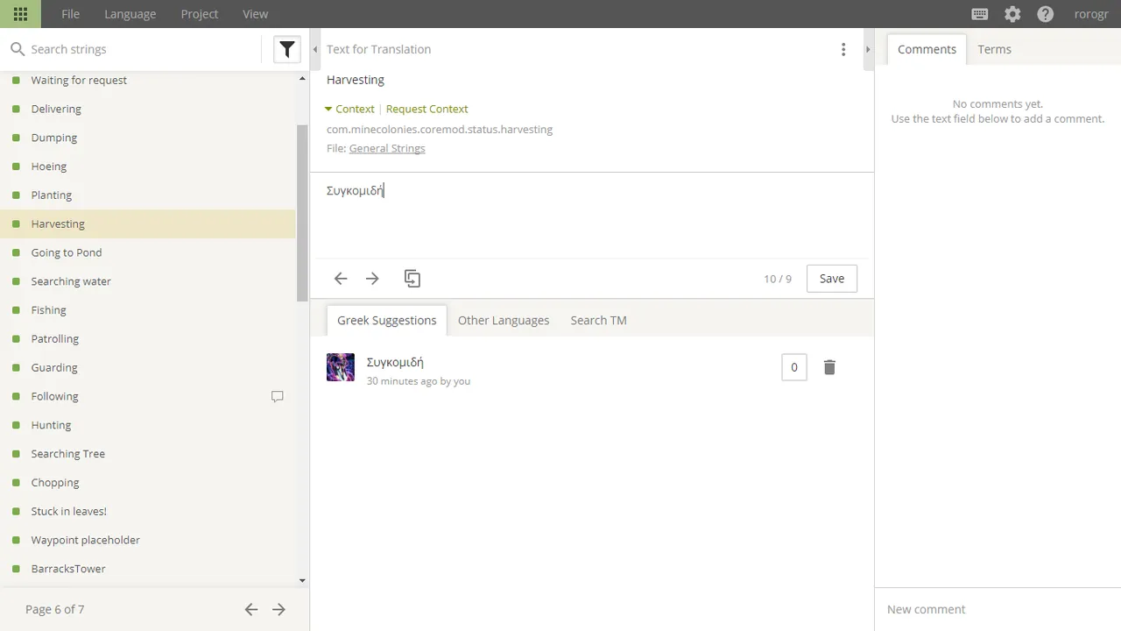Collapse the Context section
Screen dimensions: 1121x631
click(349, 109)
